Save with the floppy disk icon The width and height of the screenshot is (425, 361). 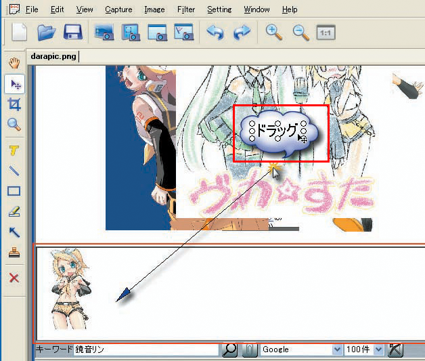coord(72,32)
